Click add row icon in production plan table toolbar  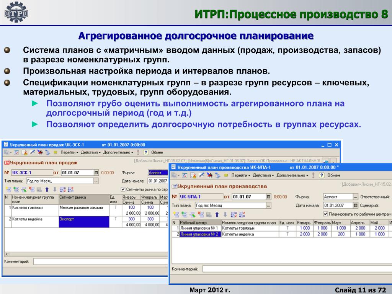point(176,214)
